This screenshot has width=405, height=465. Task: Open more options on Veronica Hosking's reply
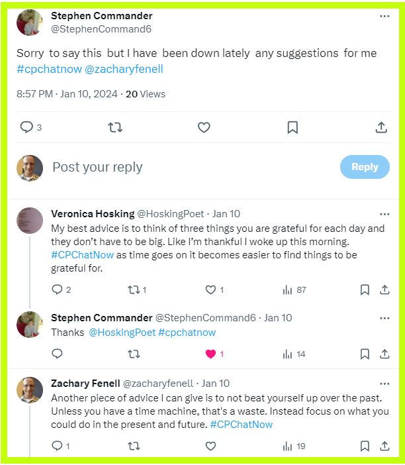pyautogui.click(x=384, y=215)
